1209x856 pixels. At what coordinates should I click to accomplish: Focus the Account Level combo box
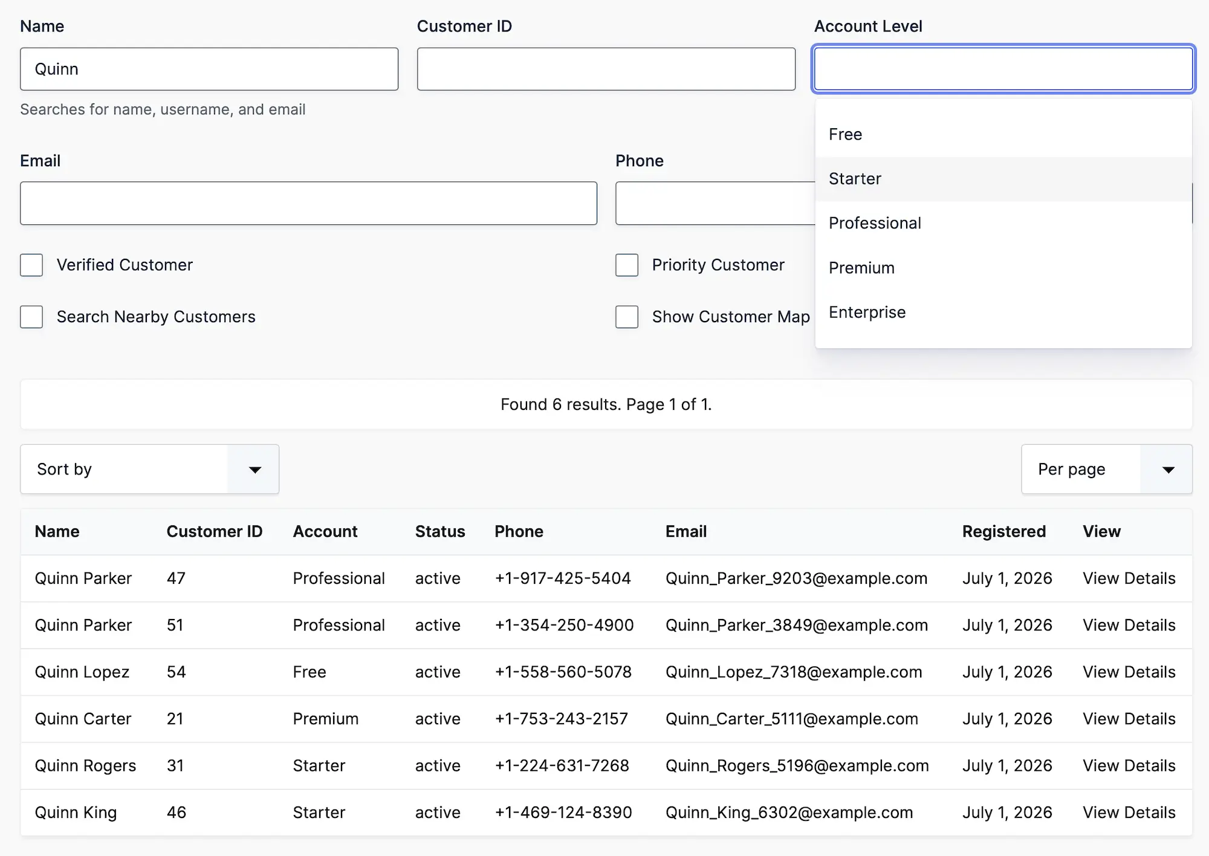pyautogui.click(x=1003, y=69)
